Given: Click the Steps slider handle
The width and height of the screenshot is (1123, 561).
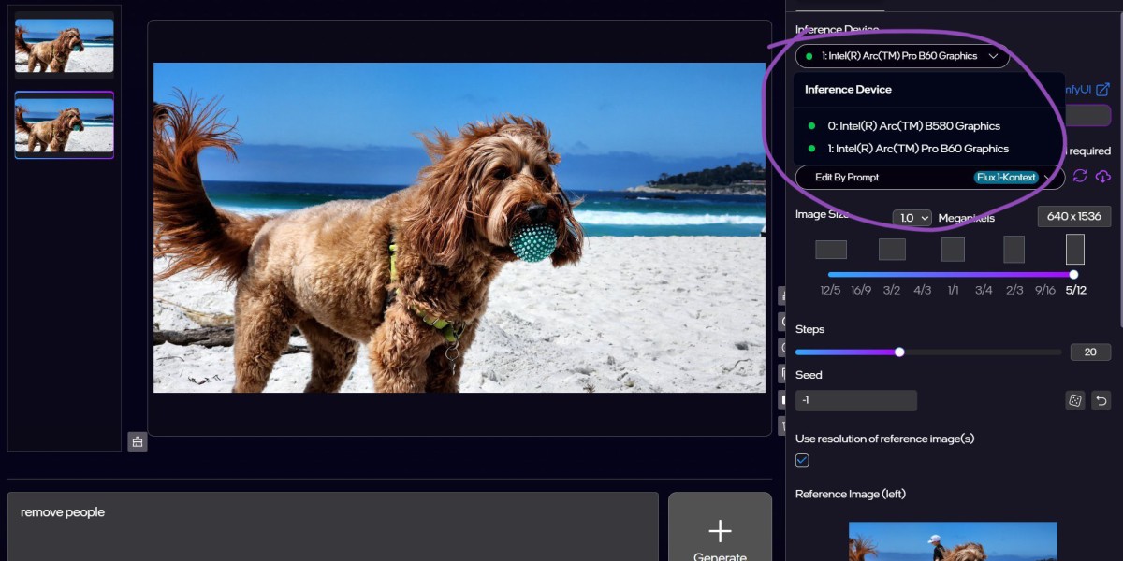Looking at the screenshot, I should 899,352.
